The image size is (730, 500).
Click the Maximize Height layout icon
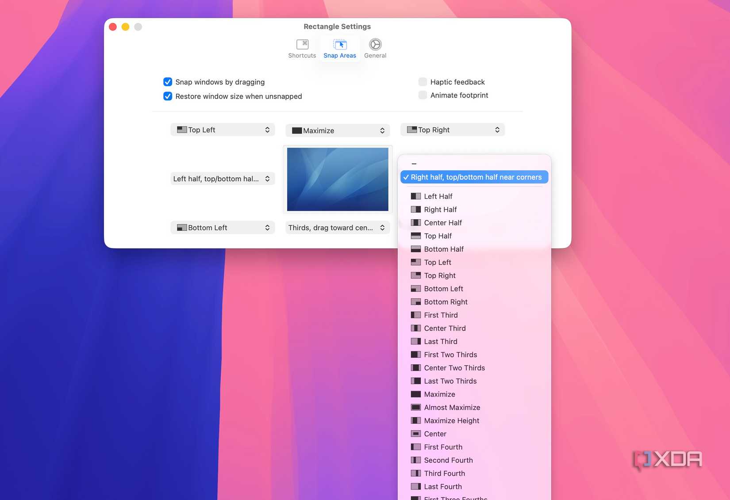click(415, 420)
